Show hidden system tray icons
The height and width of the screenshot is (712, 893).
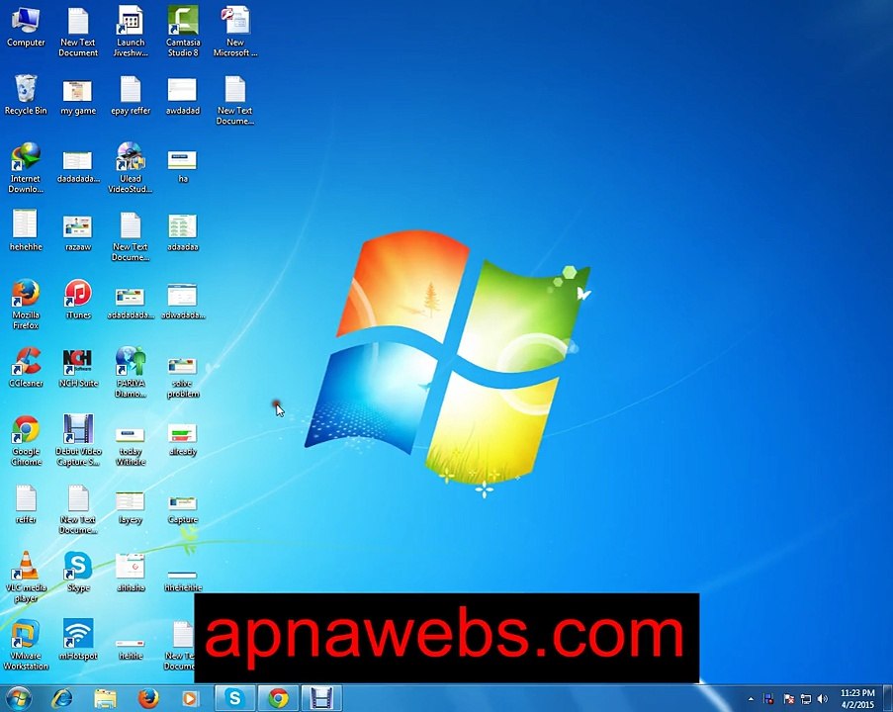pos(751,699)
